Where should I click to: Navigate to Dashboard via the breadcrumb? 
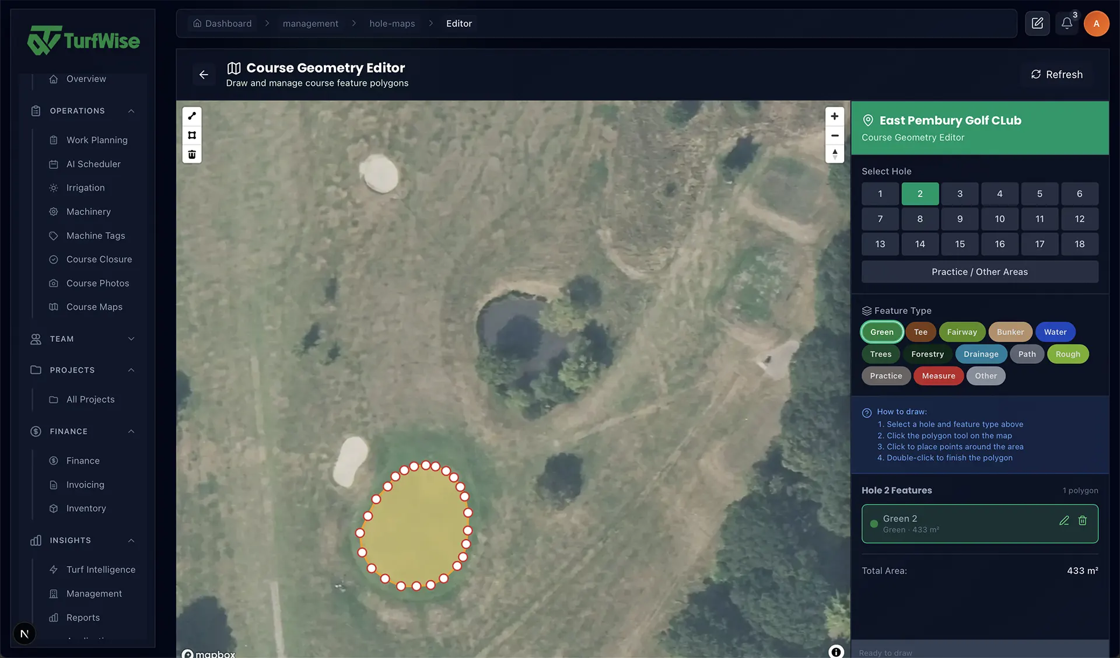tap(228, 23)
